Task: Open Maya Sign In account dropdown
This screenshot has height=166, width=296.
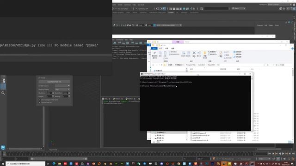Action: [239, 8]
